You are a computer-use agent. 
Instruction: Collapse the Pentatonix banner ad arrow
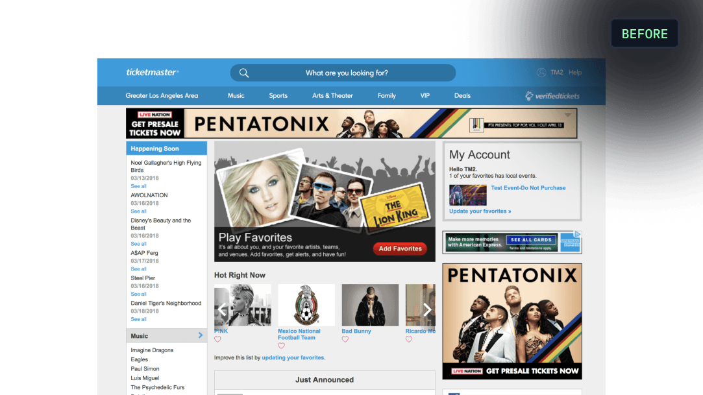568,115
